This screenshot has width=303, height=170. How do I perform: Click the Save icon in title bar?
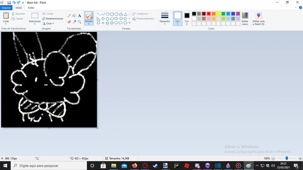9,3
